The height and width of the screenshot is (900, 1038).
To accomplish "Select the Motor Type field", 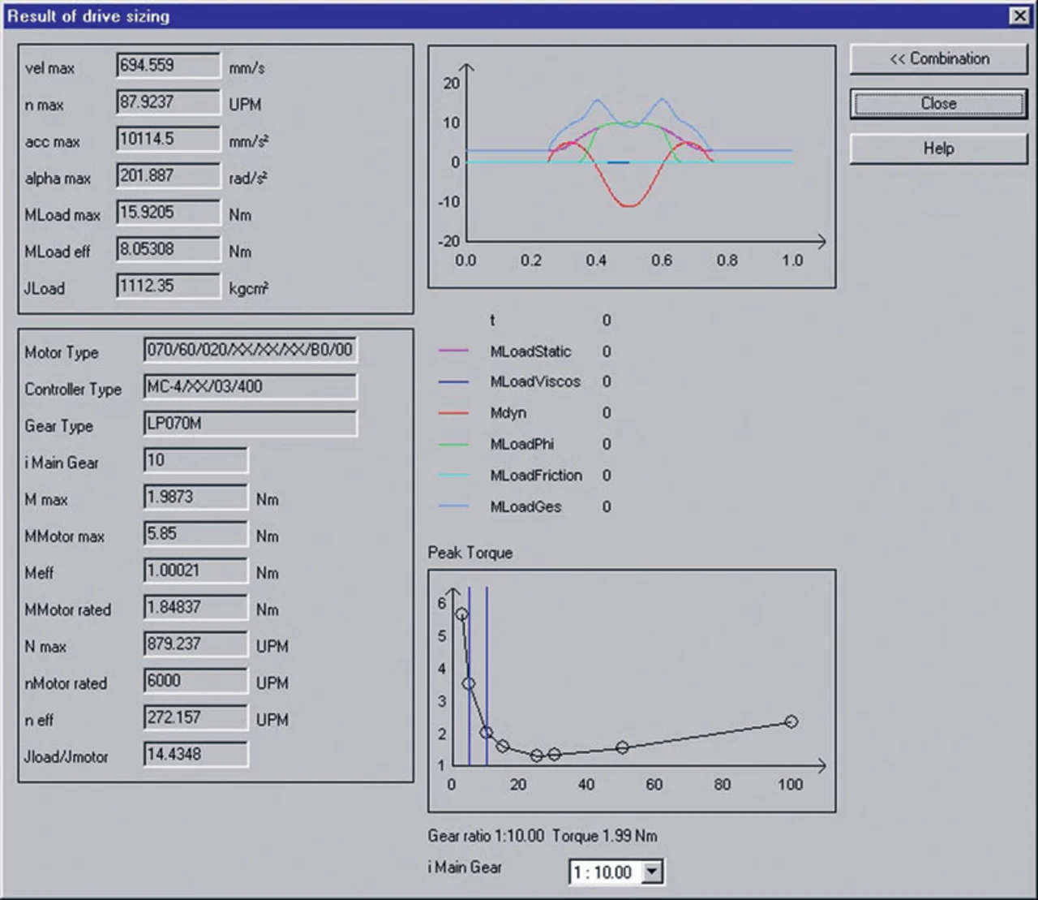I will (x=250, y=351).
